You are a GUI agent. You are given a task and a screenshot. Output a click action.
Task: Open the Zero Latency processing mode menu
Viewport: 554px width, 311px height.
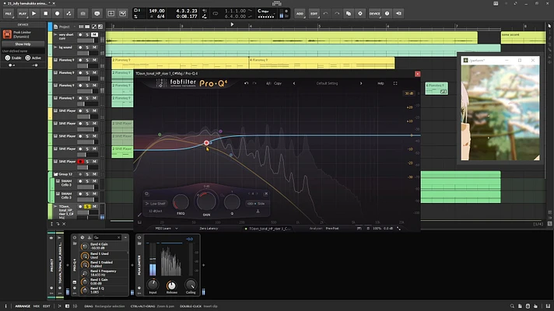click(209, 229)
